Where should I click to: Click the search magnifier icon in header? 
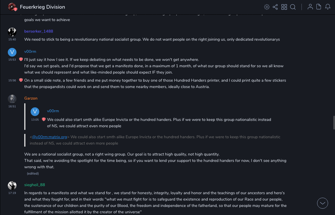pos(293,7)
